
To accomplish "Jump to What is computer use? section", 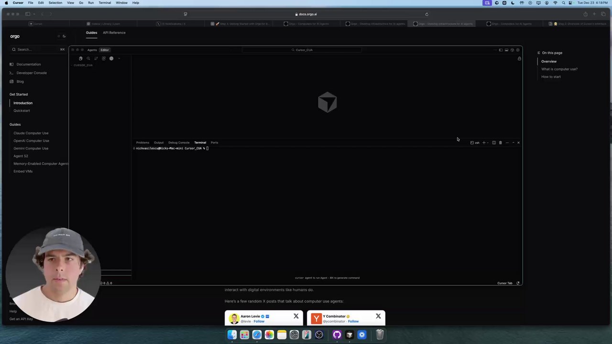I will (x=559, y=69).
